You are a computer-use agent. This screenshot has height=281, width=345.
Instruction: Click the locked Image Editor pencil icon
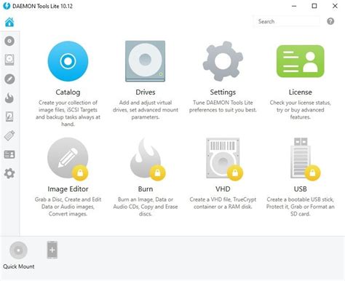coord(68,158)
